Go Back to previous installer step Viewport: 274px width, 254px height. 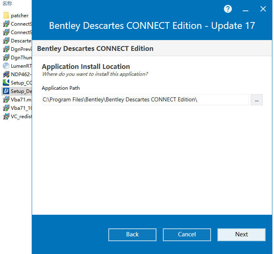pos(132,235)
